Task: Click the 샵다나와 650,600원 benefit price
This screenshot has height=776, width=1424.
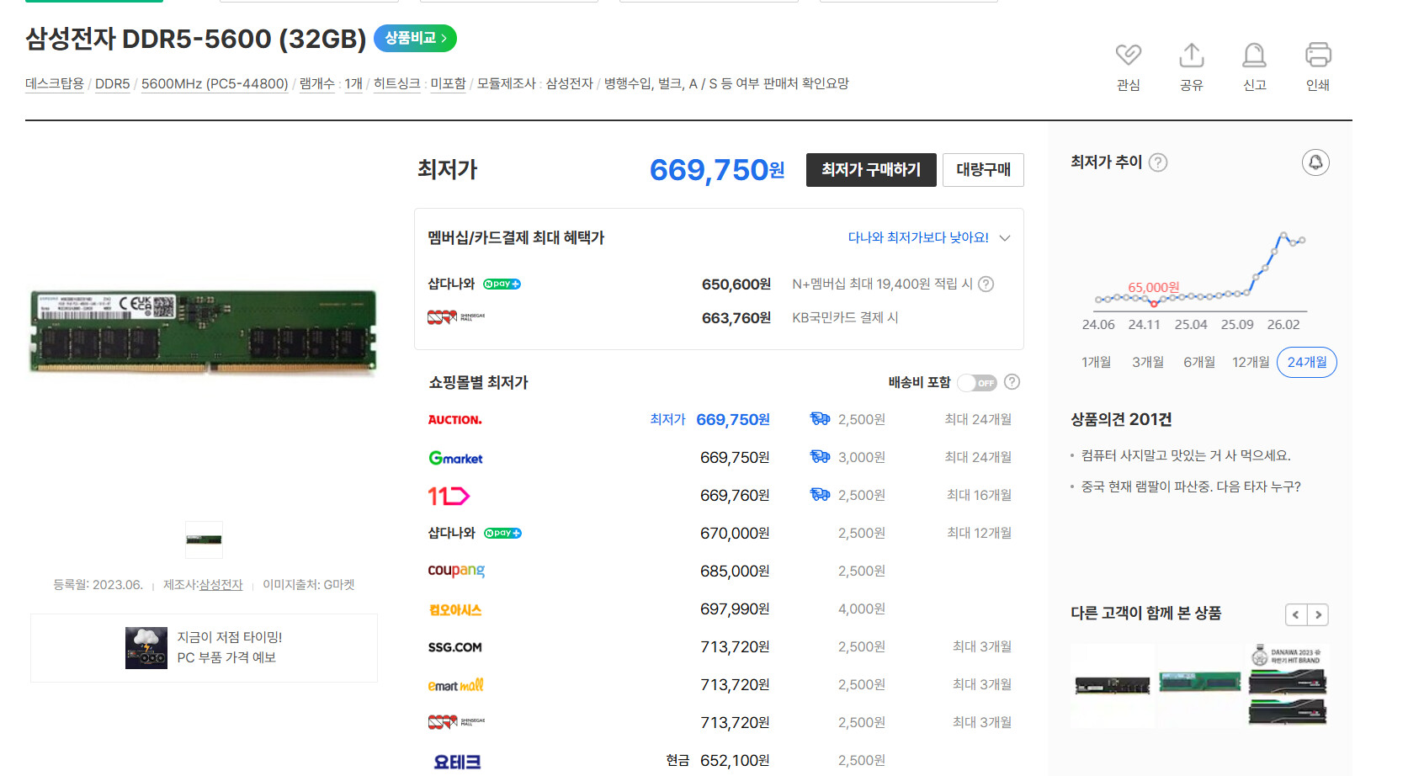Action: 736,284
